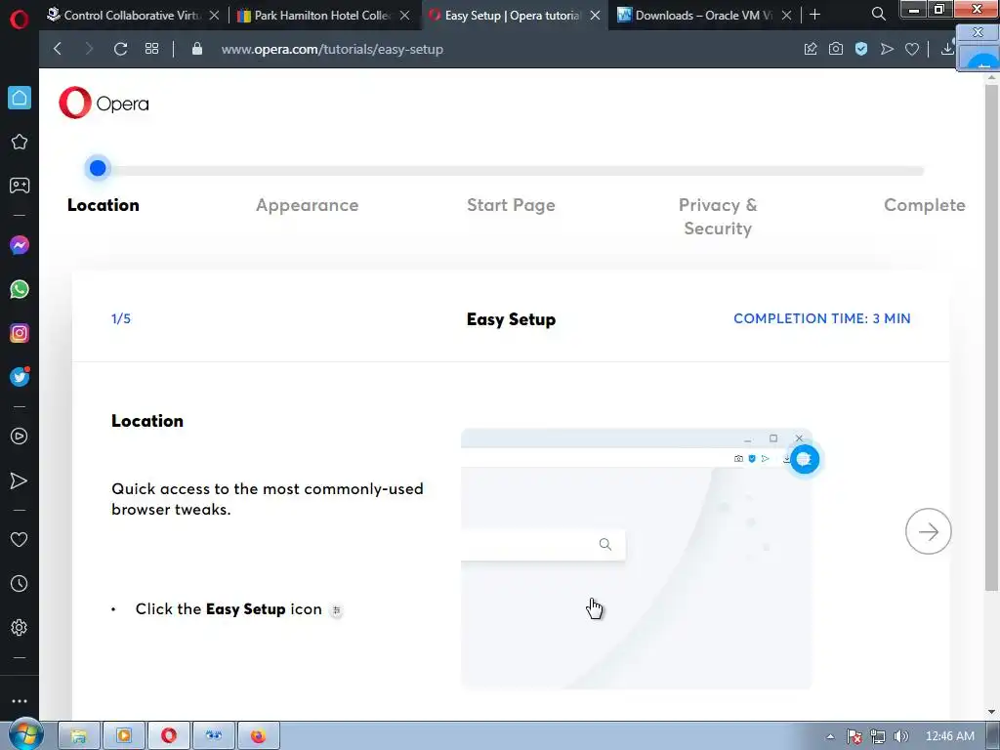Go back to previous page
The width and height of the screenshot is (1000, 750).
pyautogui.click(x=58, y=49)
